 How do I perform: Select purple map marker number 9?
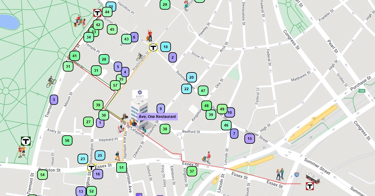(161, 109)
